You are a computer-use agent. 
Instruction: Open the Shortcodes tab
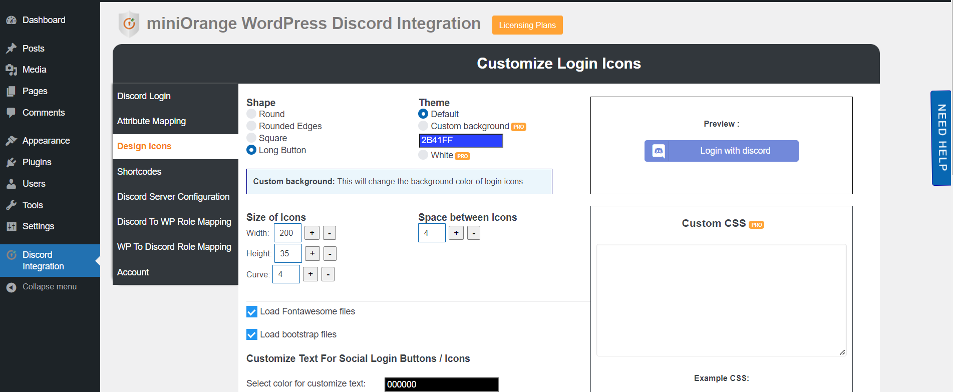point(175,172)
